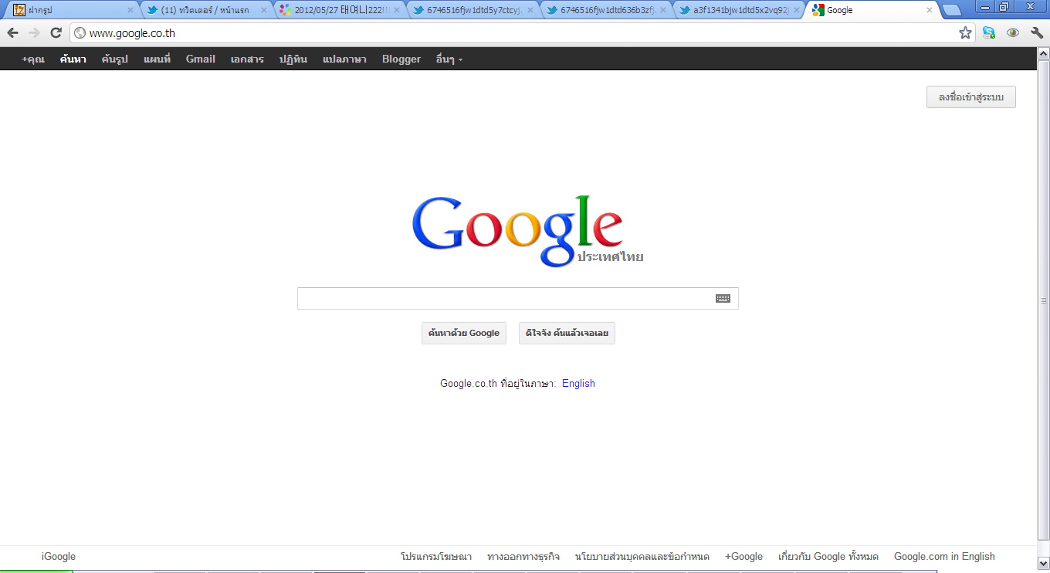Open a new browser tab
The width and height of the screenshot is (1050, 573).
tap(951, 11)
